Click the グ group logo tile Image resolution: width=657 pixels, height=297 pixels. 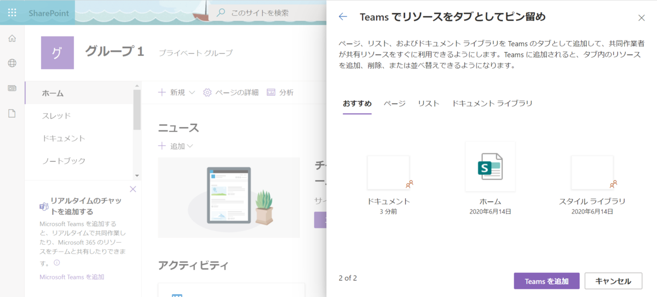coord(57,53)
